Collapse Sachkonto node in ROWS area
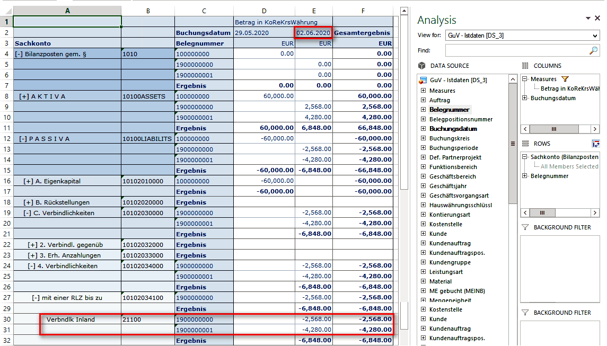This screenshot has height=346, width=607. (525, 157)
